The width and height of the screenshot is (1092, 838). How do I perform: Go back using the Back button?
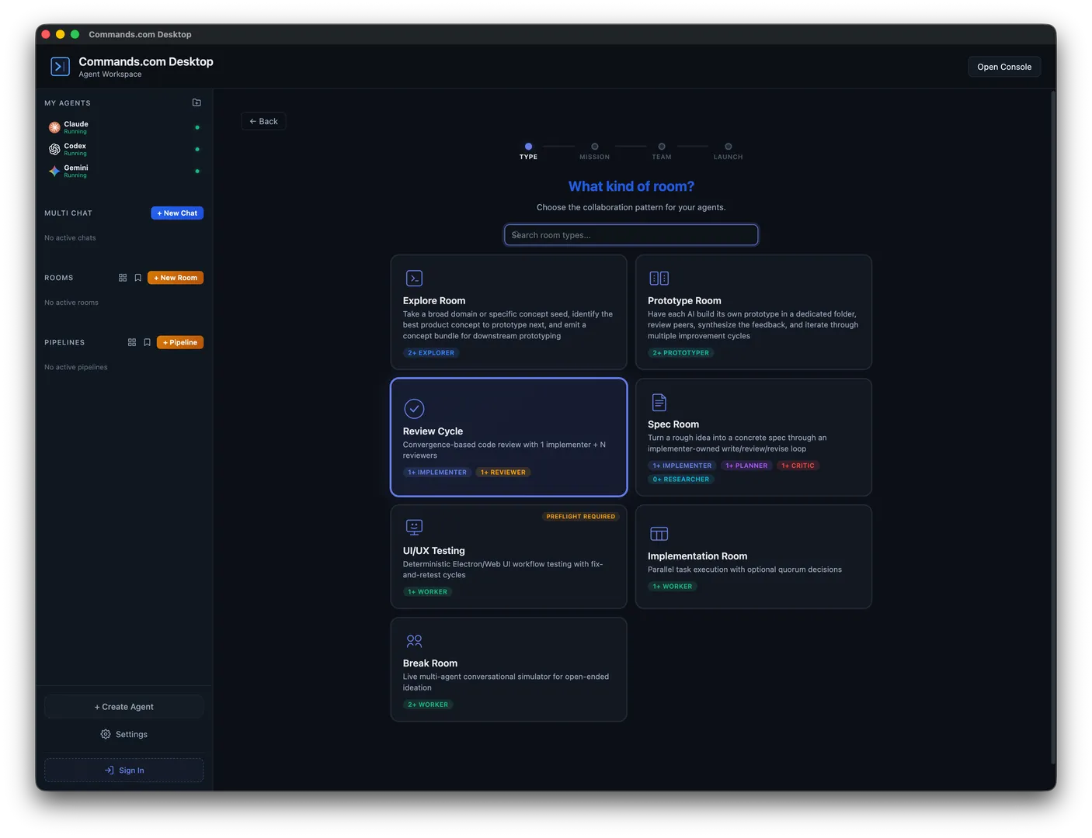(263, 121)
